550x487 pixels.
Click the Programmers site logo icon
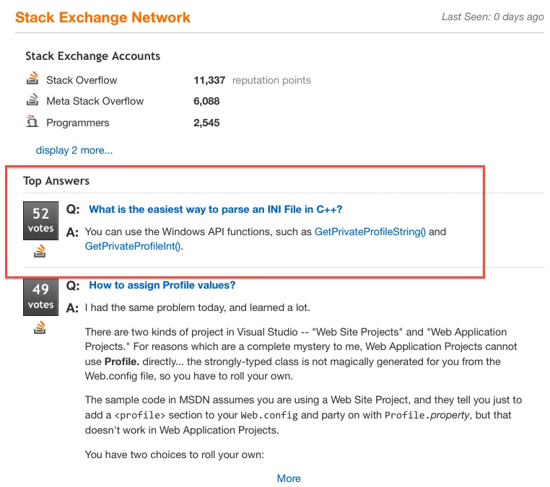point(32,121)
